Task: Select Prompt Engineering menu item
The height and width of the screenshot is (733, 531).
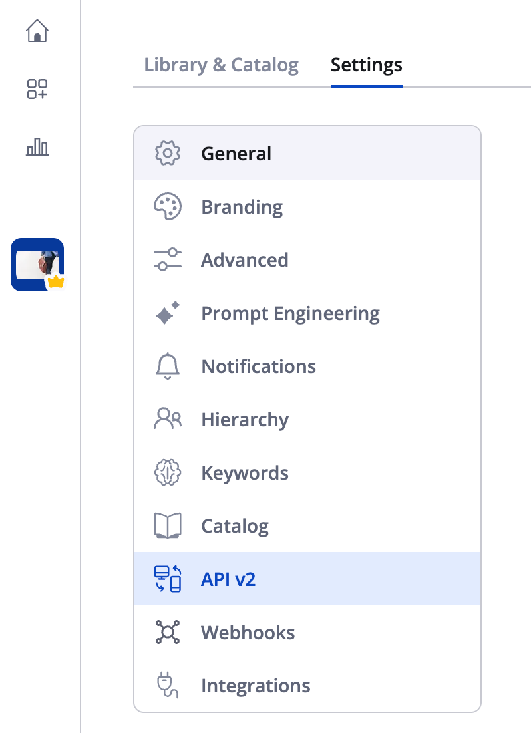Action: pos(290,313)
